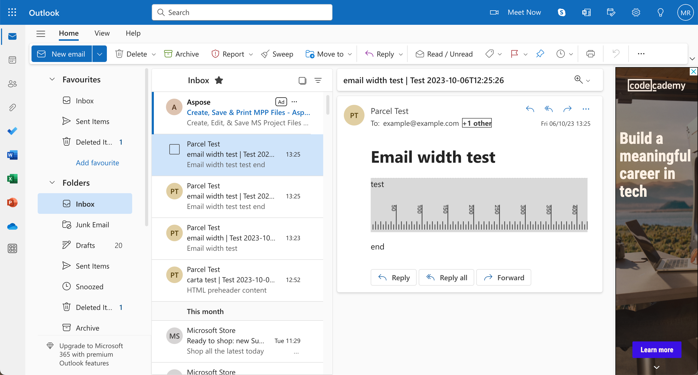Open the Move to dropdown arrow
This screenshot has height=375, width=698.
(350, 54)
